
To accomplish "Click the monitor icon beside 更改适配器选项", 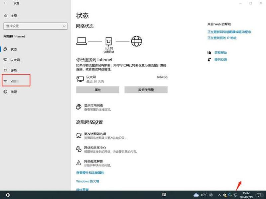I will point(79,135).
